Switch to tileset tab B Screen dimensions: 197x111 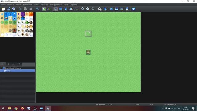tap(8, 64)
